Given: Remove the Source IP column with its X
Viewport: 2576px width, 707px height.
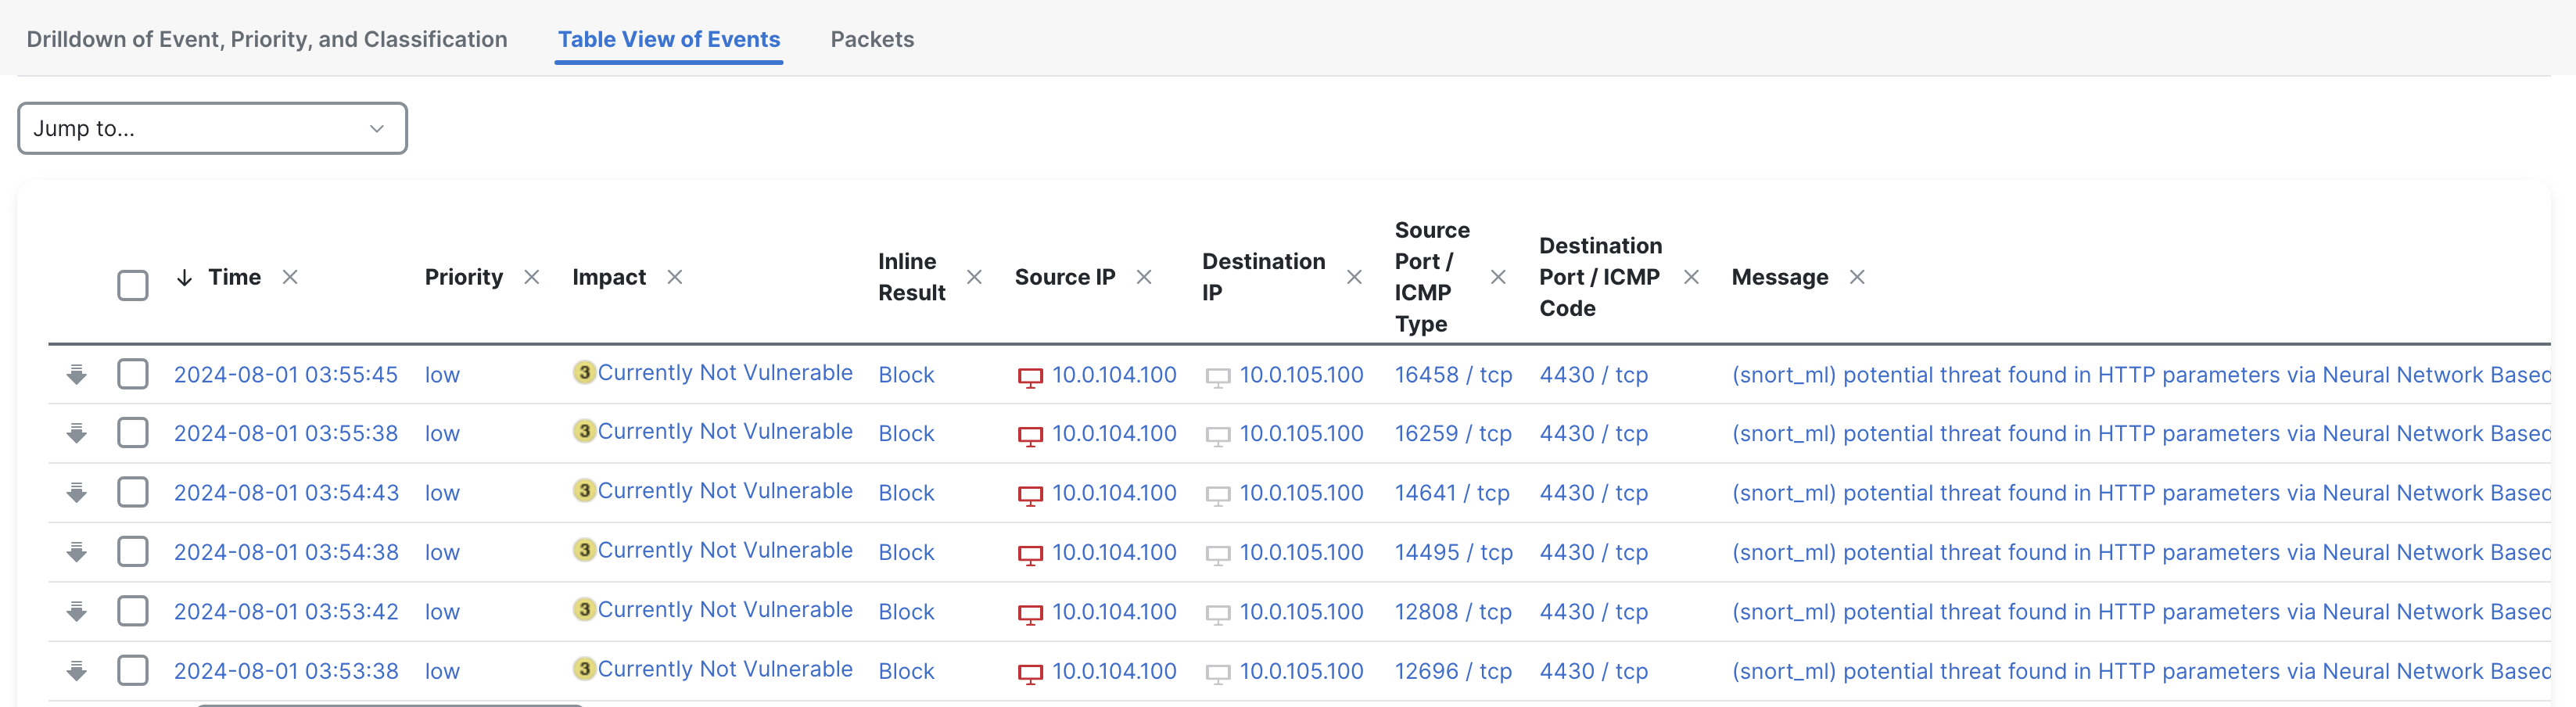Looking at the screenshot, I should pos(1144,277).
